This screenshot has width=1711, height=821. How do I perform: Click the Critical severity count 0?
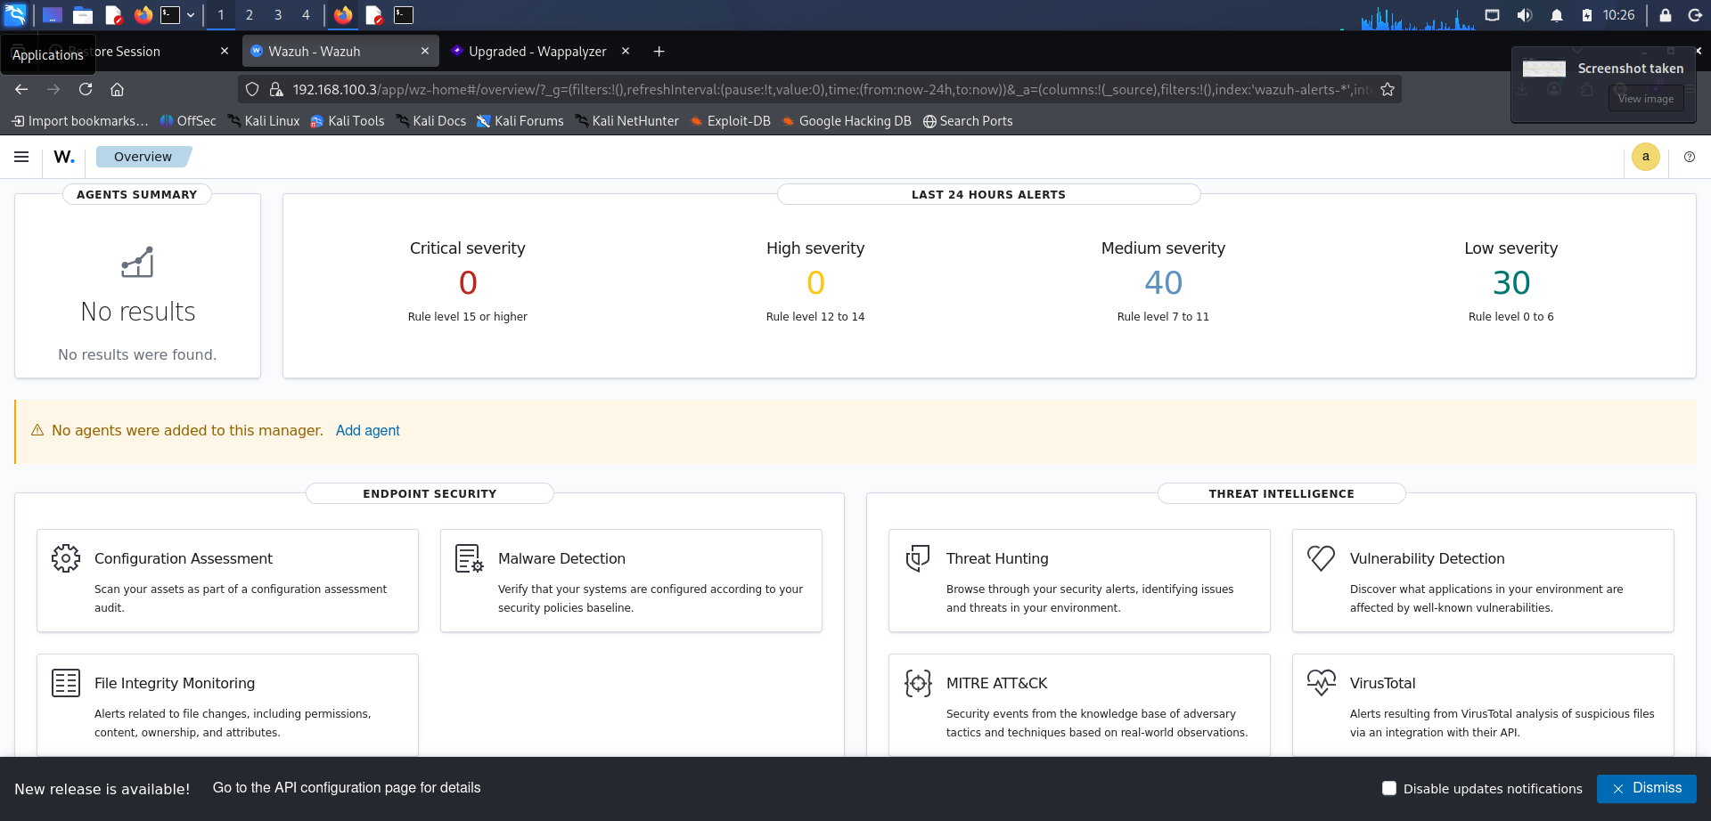click(x=468, y=283)
